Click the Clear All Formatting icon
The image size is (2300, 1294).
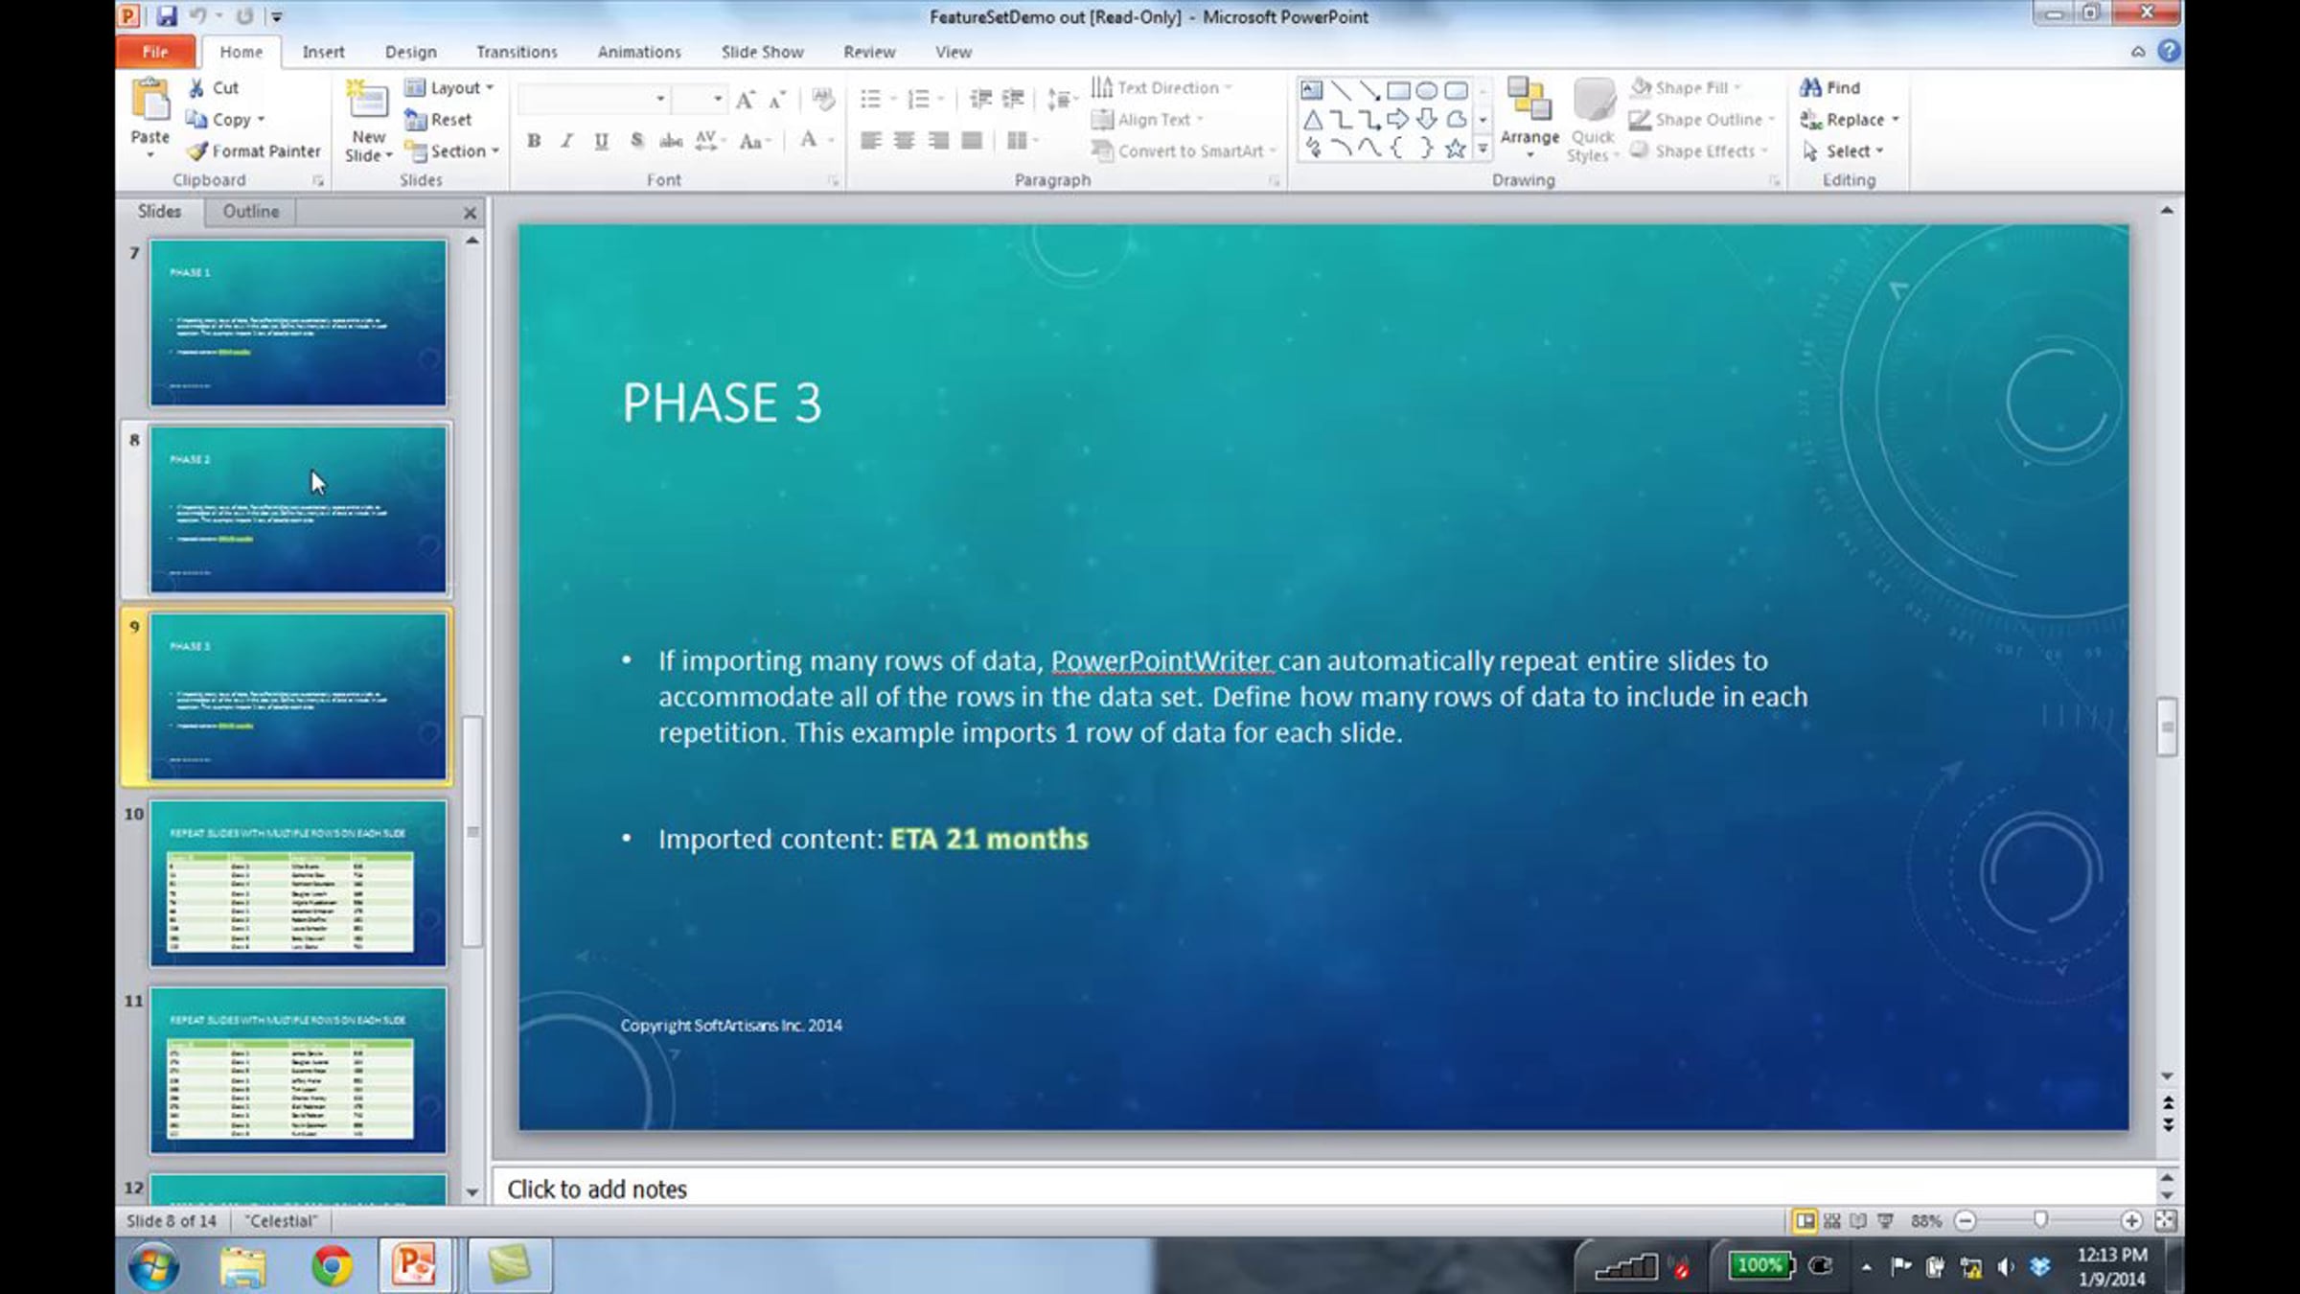[x=822, y=99]
